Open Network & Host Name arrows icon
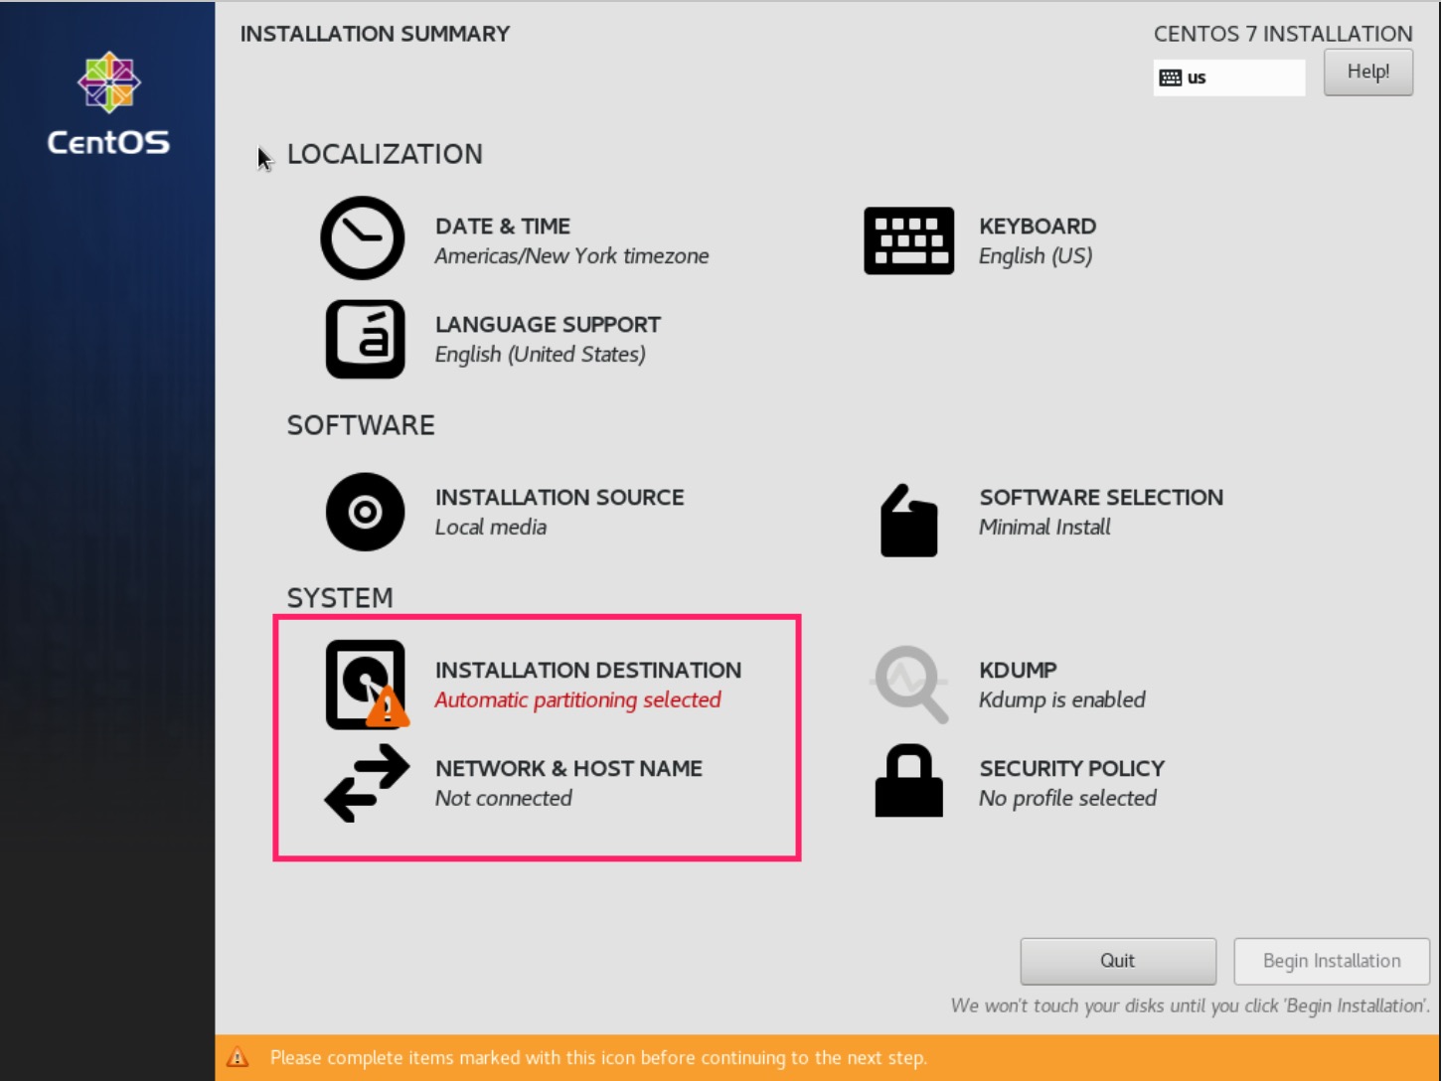1441x1081 pixels. [x=367, y=783]
